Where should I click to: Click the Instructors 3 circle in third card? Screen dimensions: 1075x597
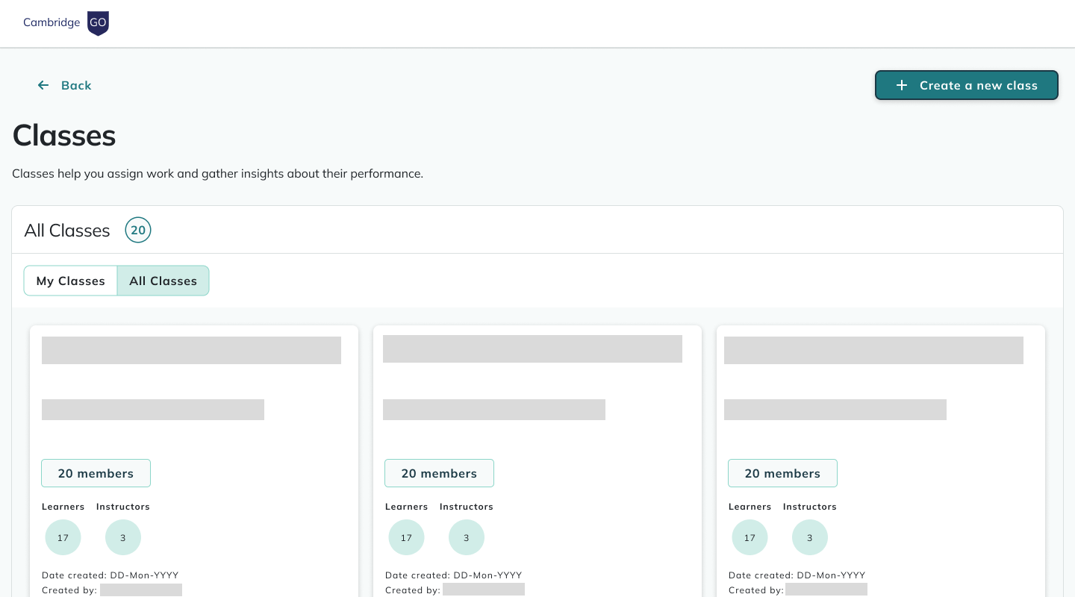810,537
